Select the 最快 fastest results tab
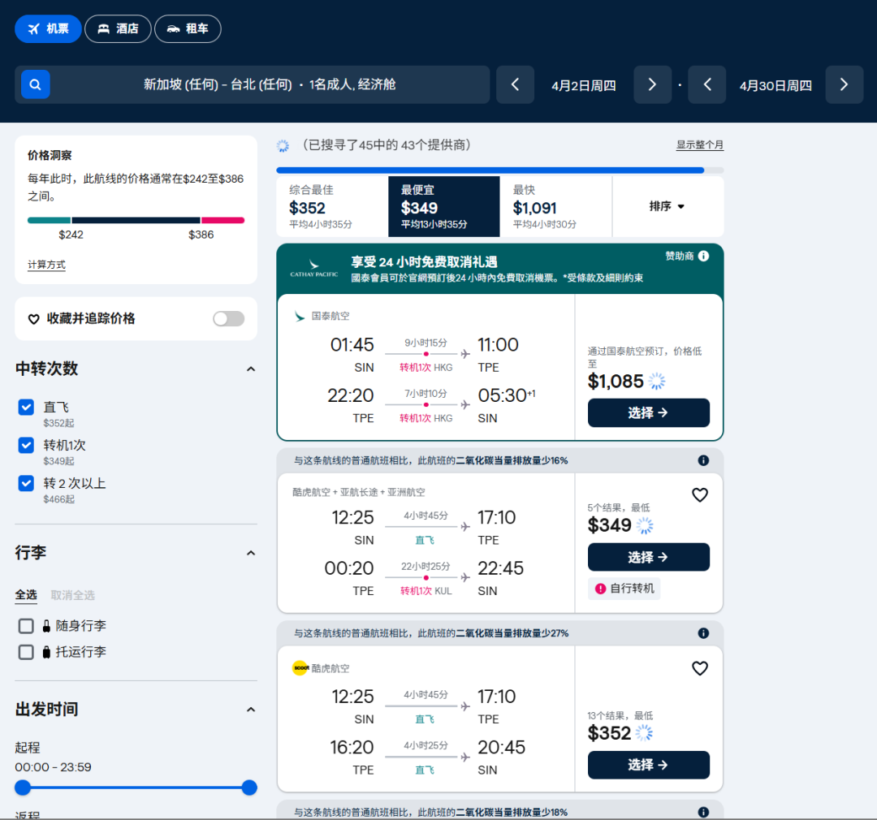The width and height of the screenshot is (877, 820). 555,206
